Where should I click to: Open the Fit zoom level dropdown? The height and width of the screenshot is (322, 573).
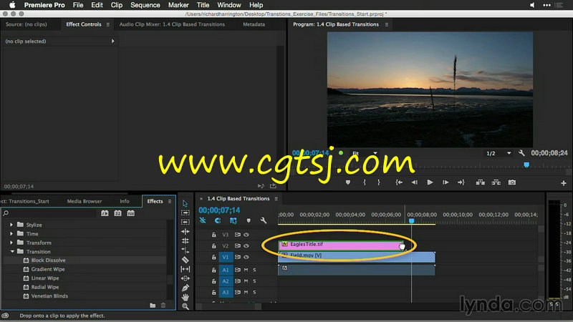[365, 153]
